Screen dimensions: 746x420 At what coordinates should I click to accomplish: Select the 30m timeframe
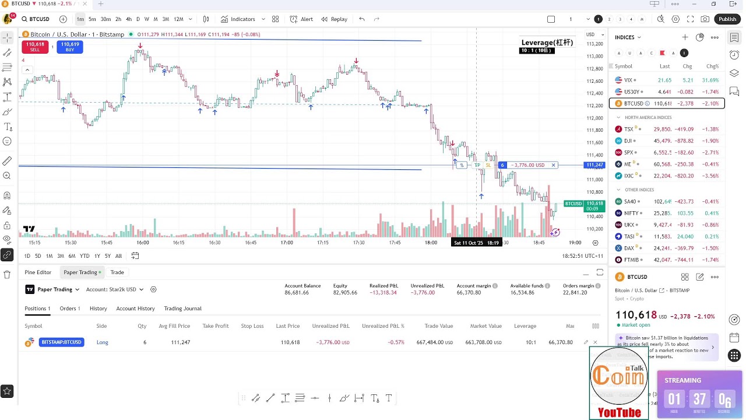tap(105, 19)
